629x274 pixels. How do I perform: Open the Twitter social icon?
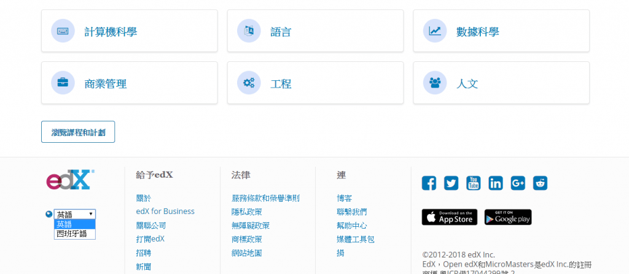[451, 183]
